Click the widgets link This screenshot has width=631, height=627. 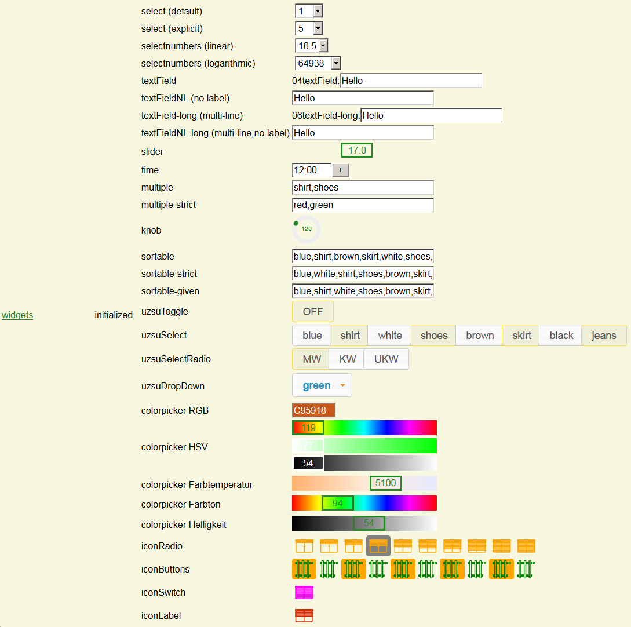tap(17, 315)
